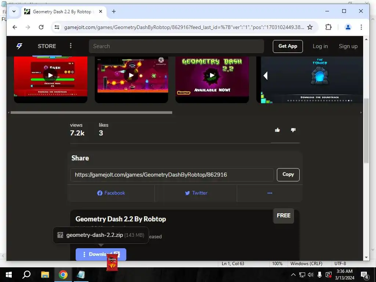Open the STORE page
This screenshot has height=282, width=376.
[x=47, y=46]
